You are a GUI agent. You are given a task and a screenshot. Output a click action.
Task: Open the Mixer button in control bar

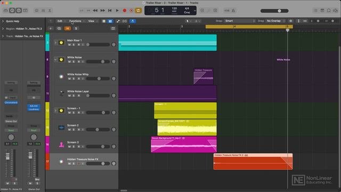pyautogui.click(x=43, y=11)
